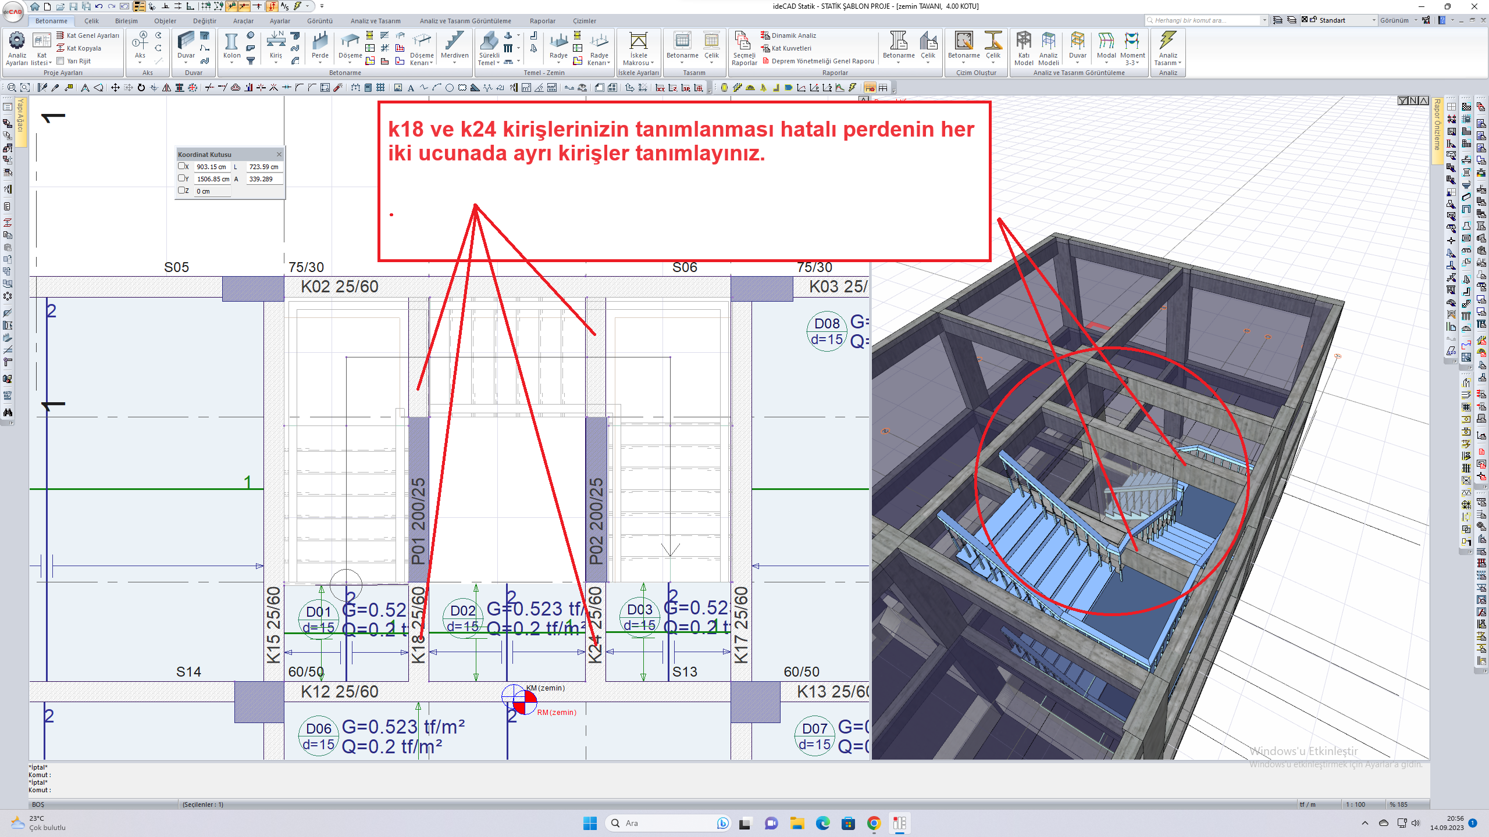The image size is (1489, 837).
Task: Open Kat Kuvvetleri report
Action: point(786,48)
